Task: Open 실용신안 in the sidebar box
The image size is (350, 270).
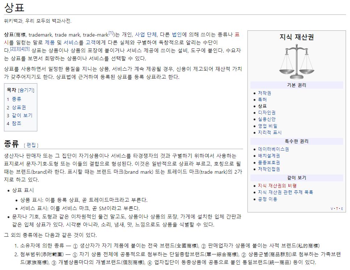Action: pos(267,119)
